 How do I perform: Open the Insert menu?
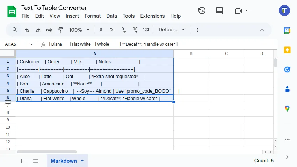[x=72, y=16]
